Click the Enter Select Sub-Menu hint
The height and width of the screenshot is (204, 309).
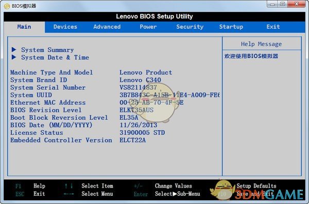[167, 194]
